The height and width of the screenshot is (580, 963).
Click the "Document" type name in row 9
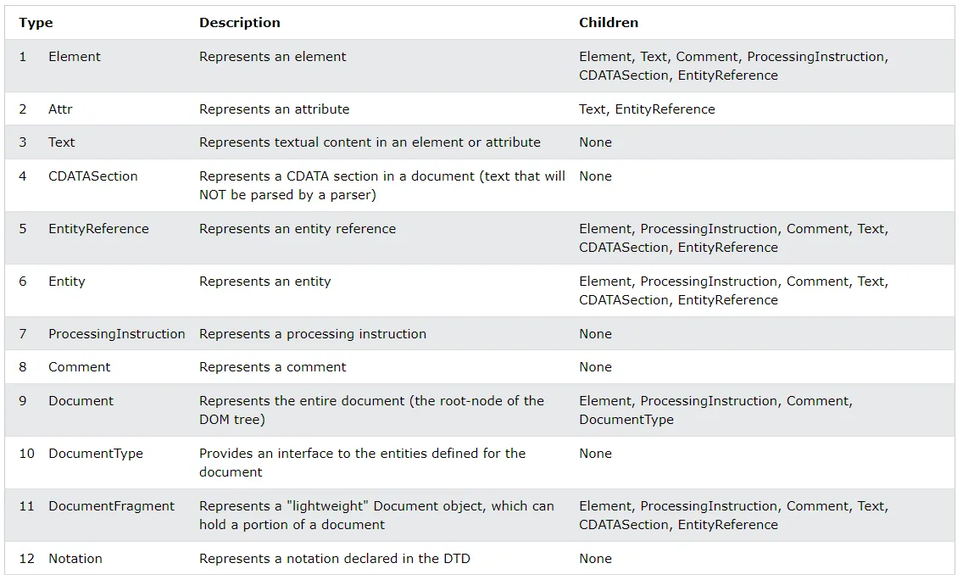81,401
